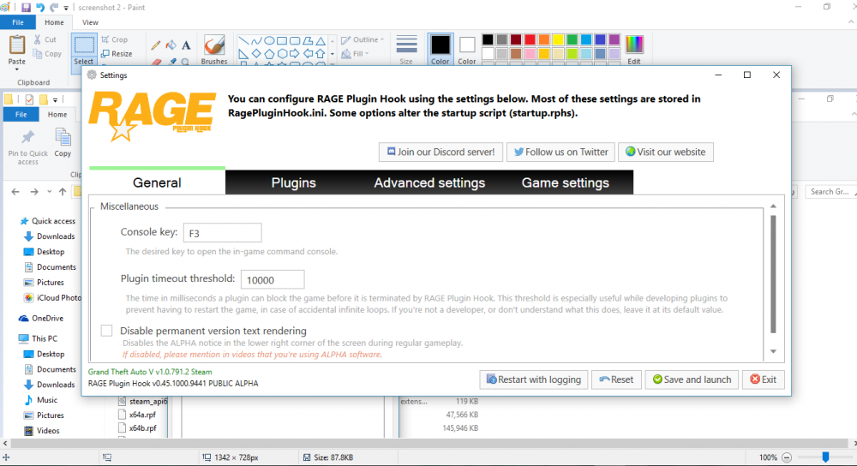
Task: Open the line Size selector
Action: pyautogui.click(x=406, y=50)
